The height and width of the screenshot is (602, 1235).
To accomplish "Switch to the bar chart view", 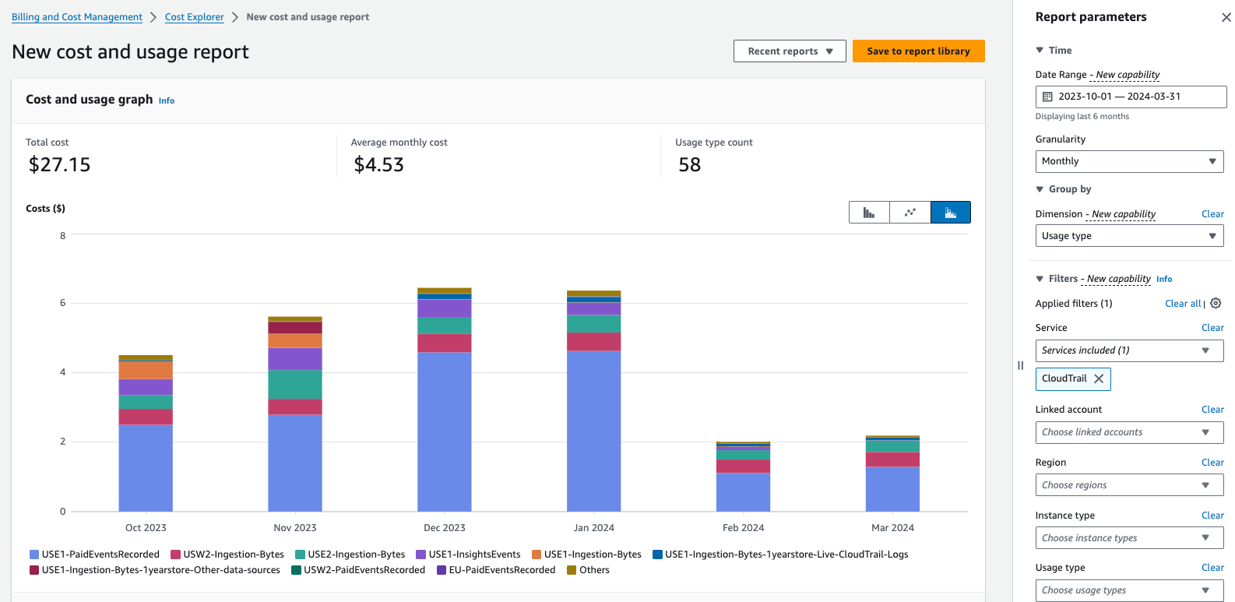I will [x=869, y=213].
